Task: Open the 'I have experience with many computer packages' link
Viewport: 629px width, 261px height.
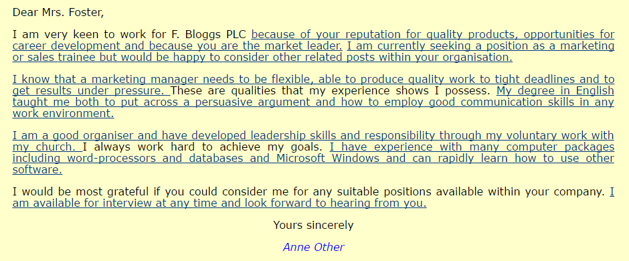Action: 472,147
